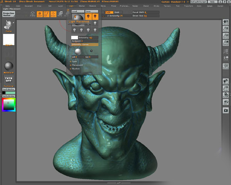Expand the bottom canvas divider arrows
The width and height of the screenshot is (231, 185).
tap(119, 183)
